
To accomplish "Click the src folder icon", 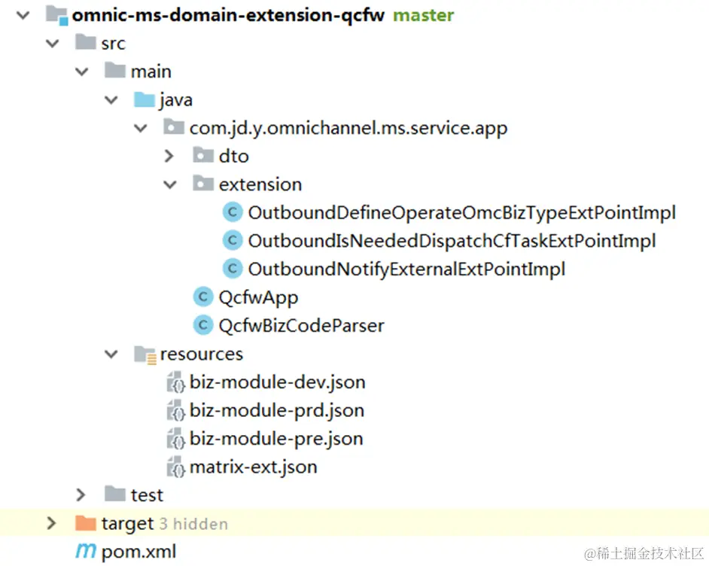I will (86, 42).
